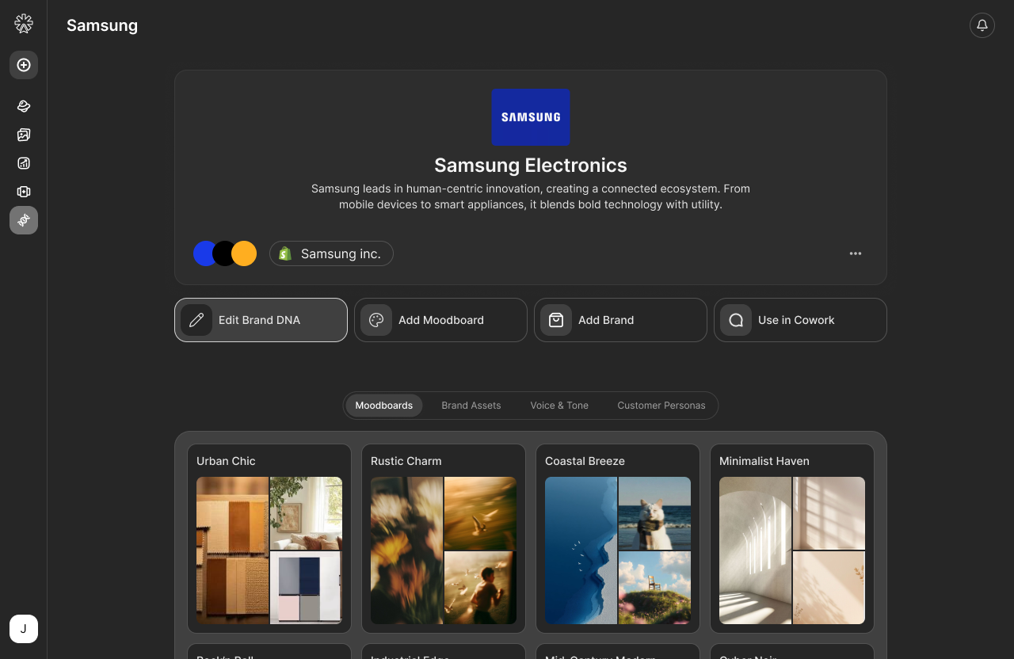Click the palette icon in Add Moodboard
This screenshot has width=1014, height=659.
(376, 320)
